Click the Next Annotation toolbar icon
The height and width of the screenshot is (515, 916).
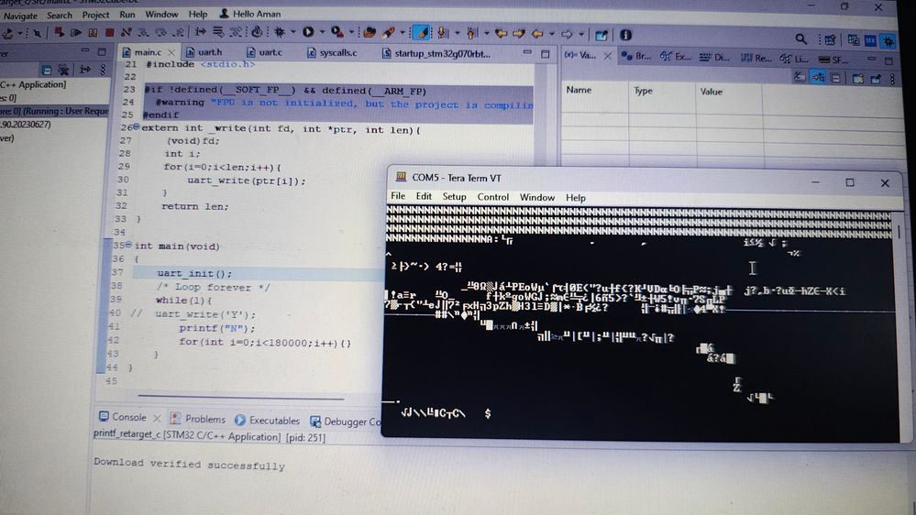tap(444, 33)
